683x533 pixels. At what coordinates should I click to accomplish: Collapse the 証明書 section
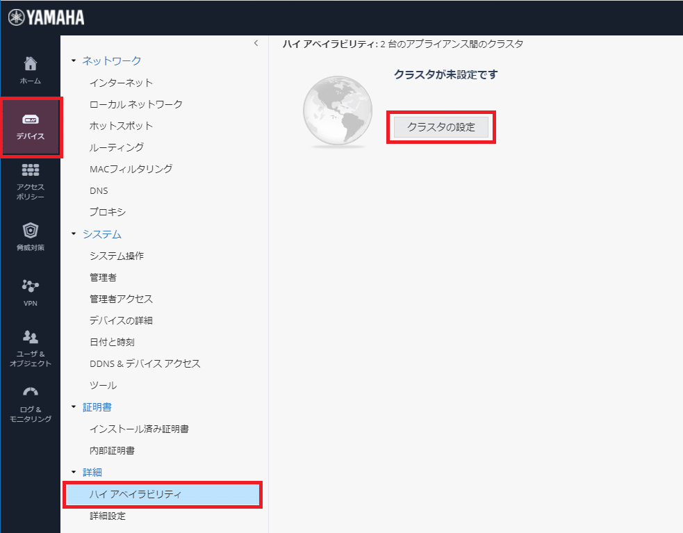[74, 407]
